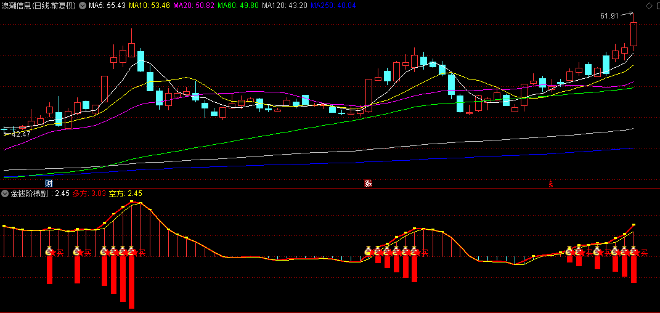660x313 pixels.
Task: Click the 42.47 lowest price label
Action: tap(21, 134)
